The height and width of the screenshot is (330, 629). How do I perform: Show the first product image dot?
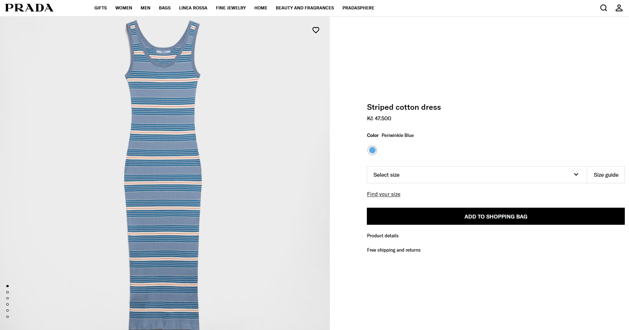(7, 286)
